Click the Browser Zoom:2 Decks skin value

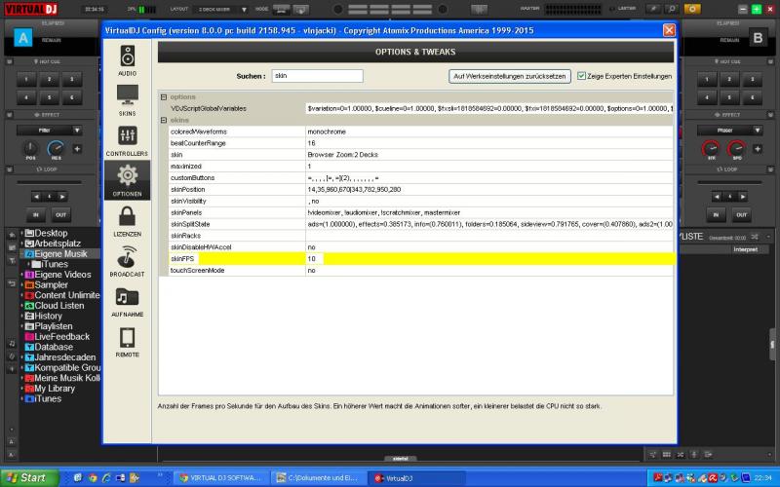[343, 155]
